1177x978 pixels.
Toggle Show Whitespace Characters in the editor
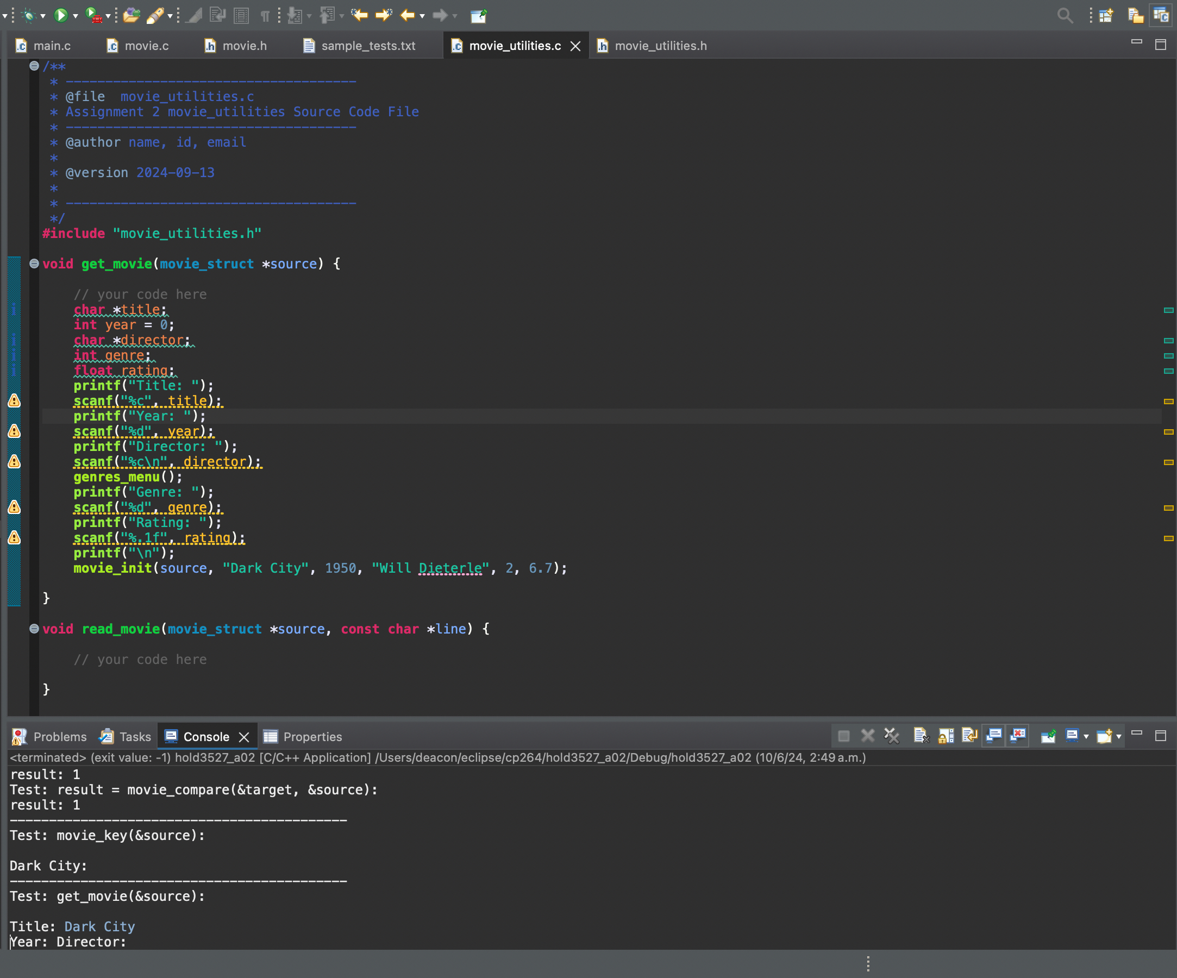click(265, 16)
